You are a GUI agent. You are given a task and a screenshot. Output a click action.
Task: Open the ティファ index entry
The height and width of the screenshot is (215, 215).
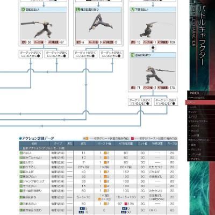(192, 112)
